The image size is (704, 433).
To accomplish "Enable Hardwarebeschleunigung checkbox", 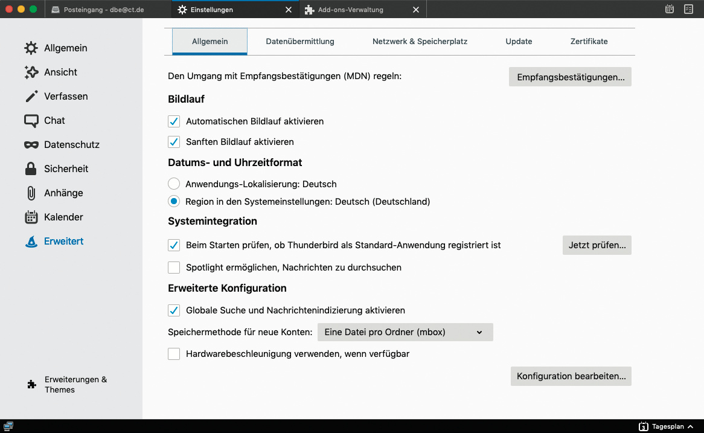I will coord(174,354).
